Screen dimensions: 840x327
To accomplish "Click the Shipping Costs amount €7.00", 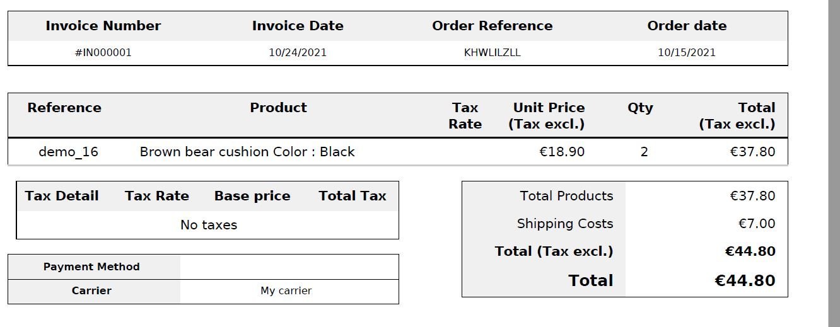I will 756,224.
